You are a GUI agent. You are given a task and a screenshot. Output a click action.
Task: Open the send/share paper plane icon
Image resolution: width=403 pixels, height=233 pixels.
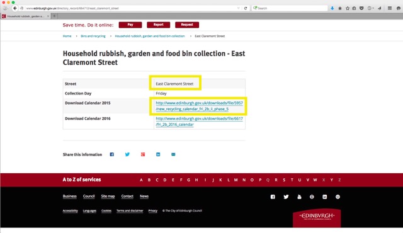coord(380,8)
